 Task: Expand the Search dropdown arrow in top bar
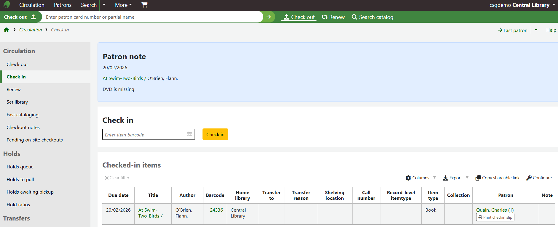104,5
